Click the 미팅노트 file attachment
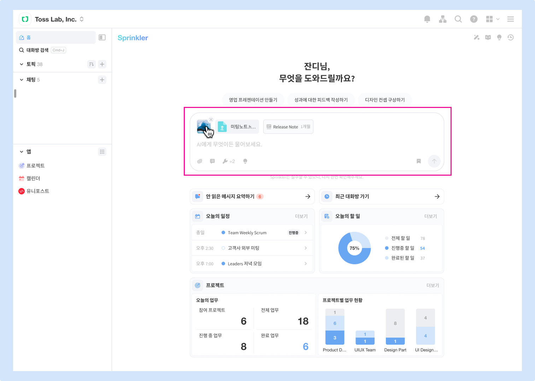 [237, 127]
